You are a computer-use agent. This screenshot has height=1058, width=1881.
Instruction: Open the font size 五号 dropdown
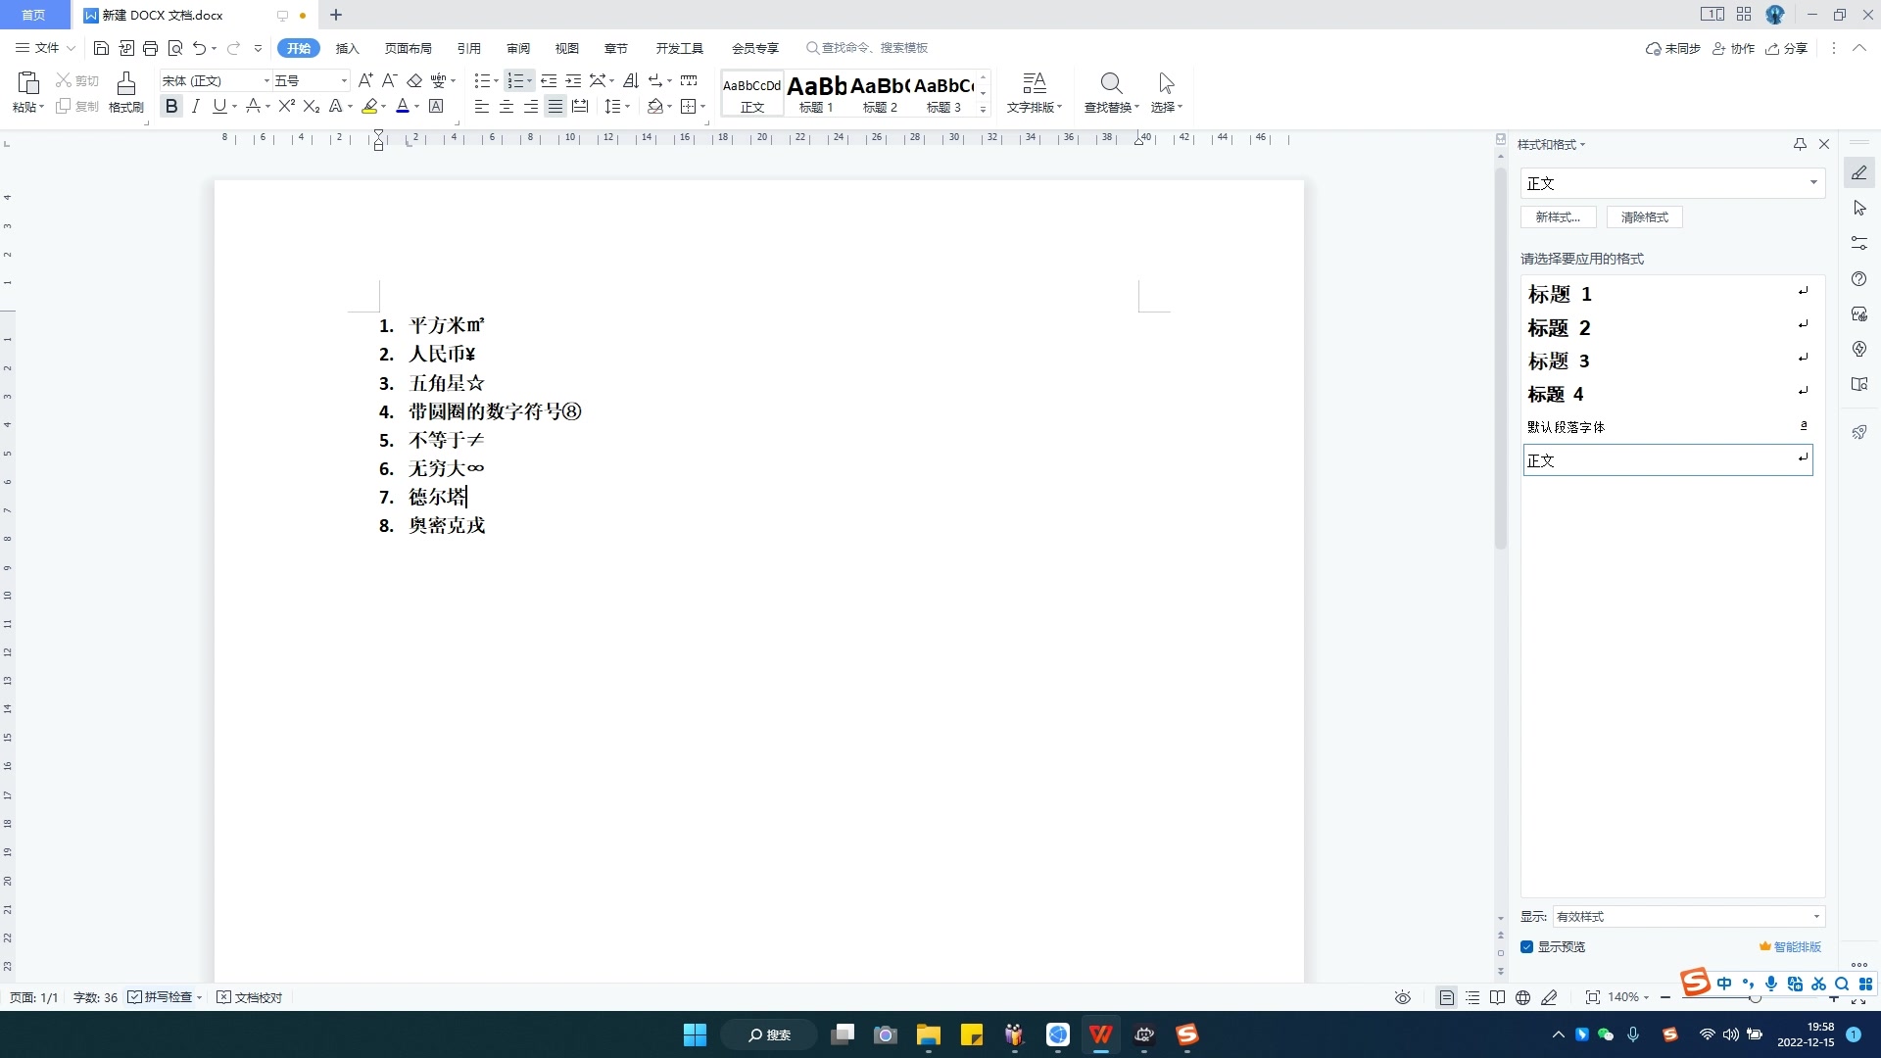click(x=344, y=80)
